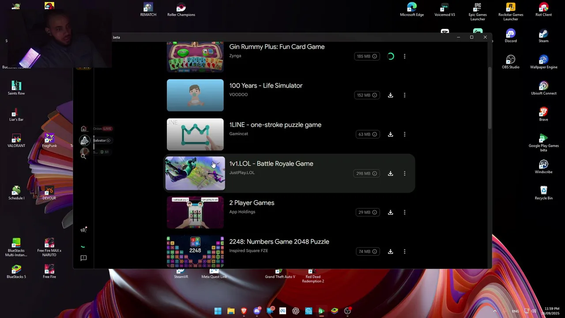Open the Recycle Bin on desktop
This screenshot has height=318, width=565.
tap(543, 193)
